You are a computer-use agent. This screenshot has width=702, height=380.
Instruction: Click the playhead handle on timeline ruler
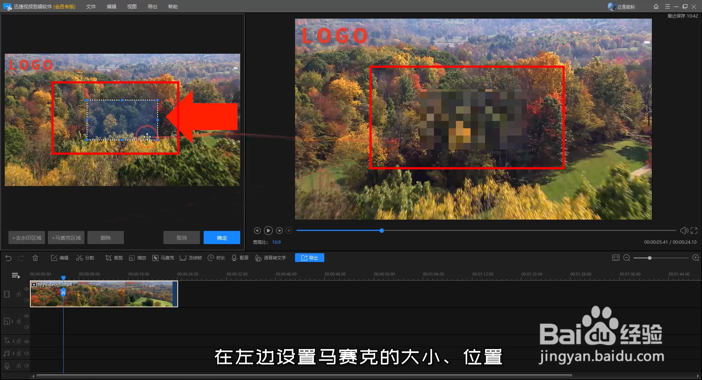click(x=63, y=278)
